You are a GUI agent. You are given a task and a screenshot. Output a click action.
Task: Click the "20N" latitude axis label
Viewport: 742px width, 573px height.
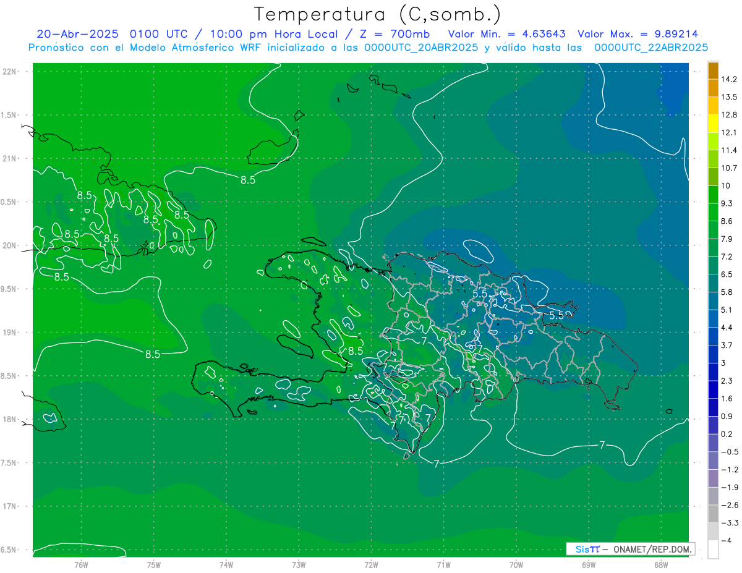pyautogui.click(x=9, y=245)
